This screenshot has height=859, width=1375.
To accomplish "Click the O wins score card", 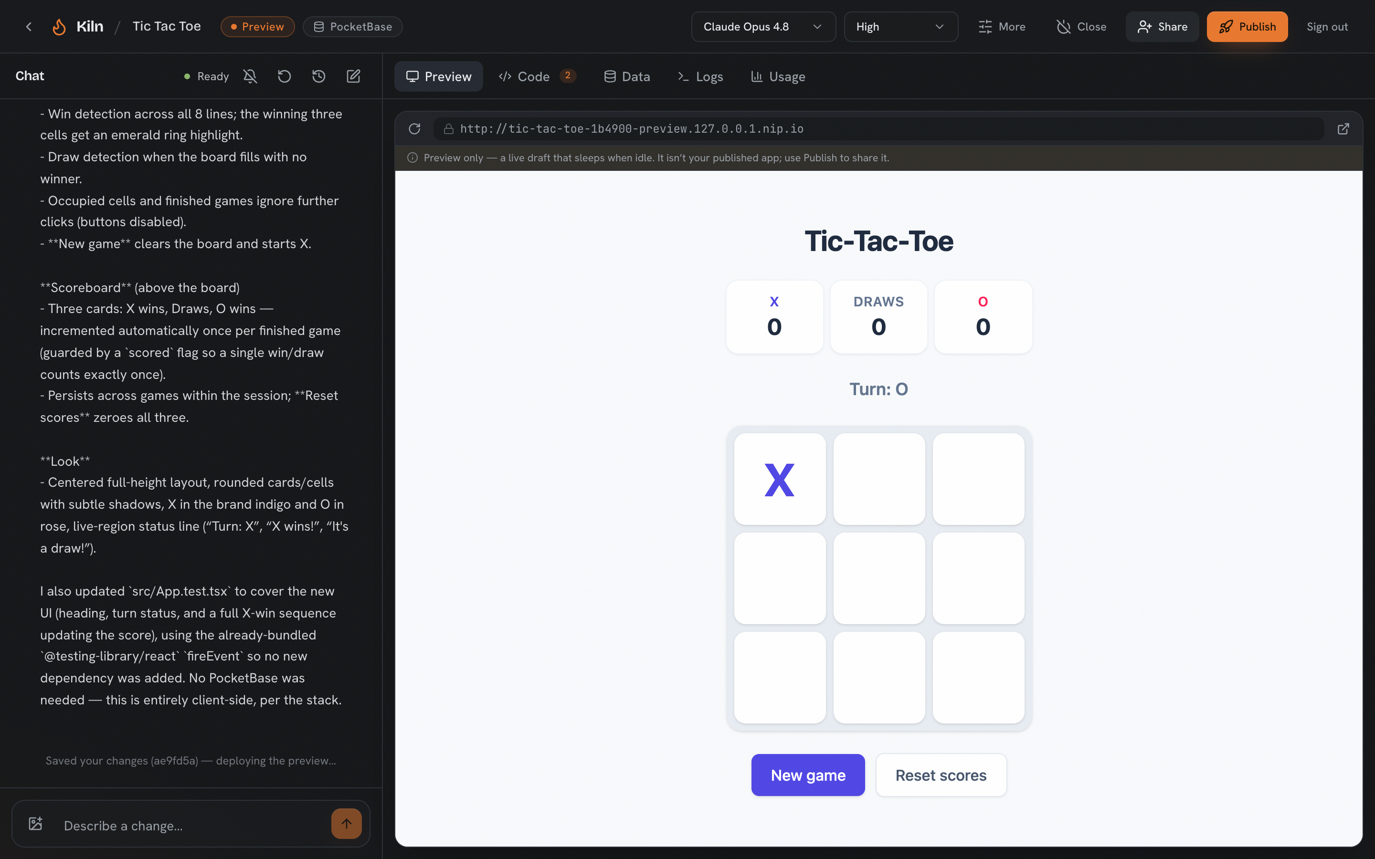I will (x=983, y=317).
